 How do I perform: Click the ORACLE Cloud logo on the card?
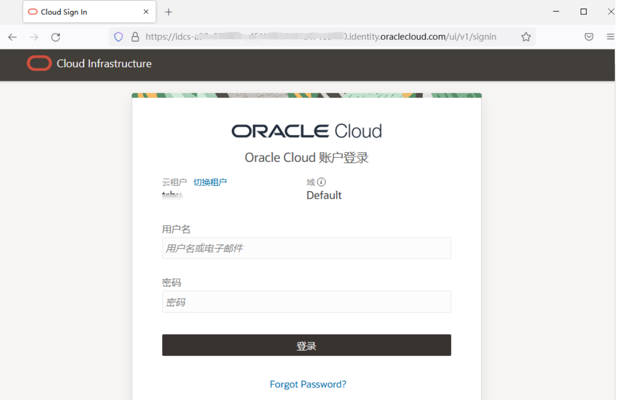[x=307, y=131]
